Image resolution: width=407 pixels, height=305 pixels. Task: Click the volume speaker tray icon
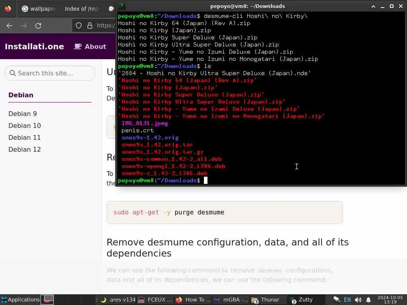click(x=358, y=300)
